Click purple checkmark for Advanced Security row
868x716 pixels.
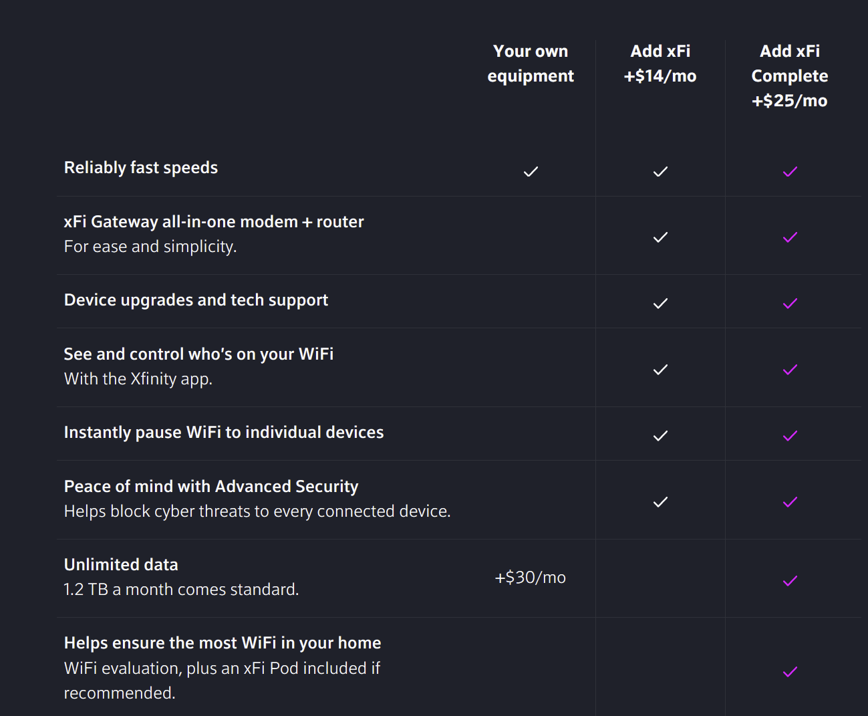(790, 502)
